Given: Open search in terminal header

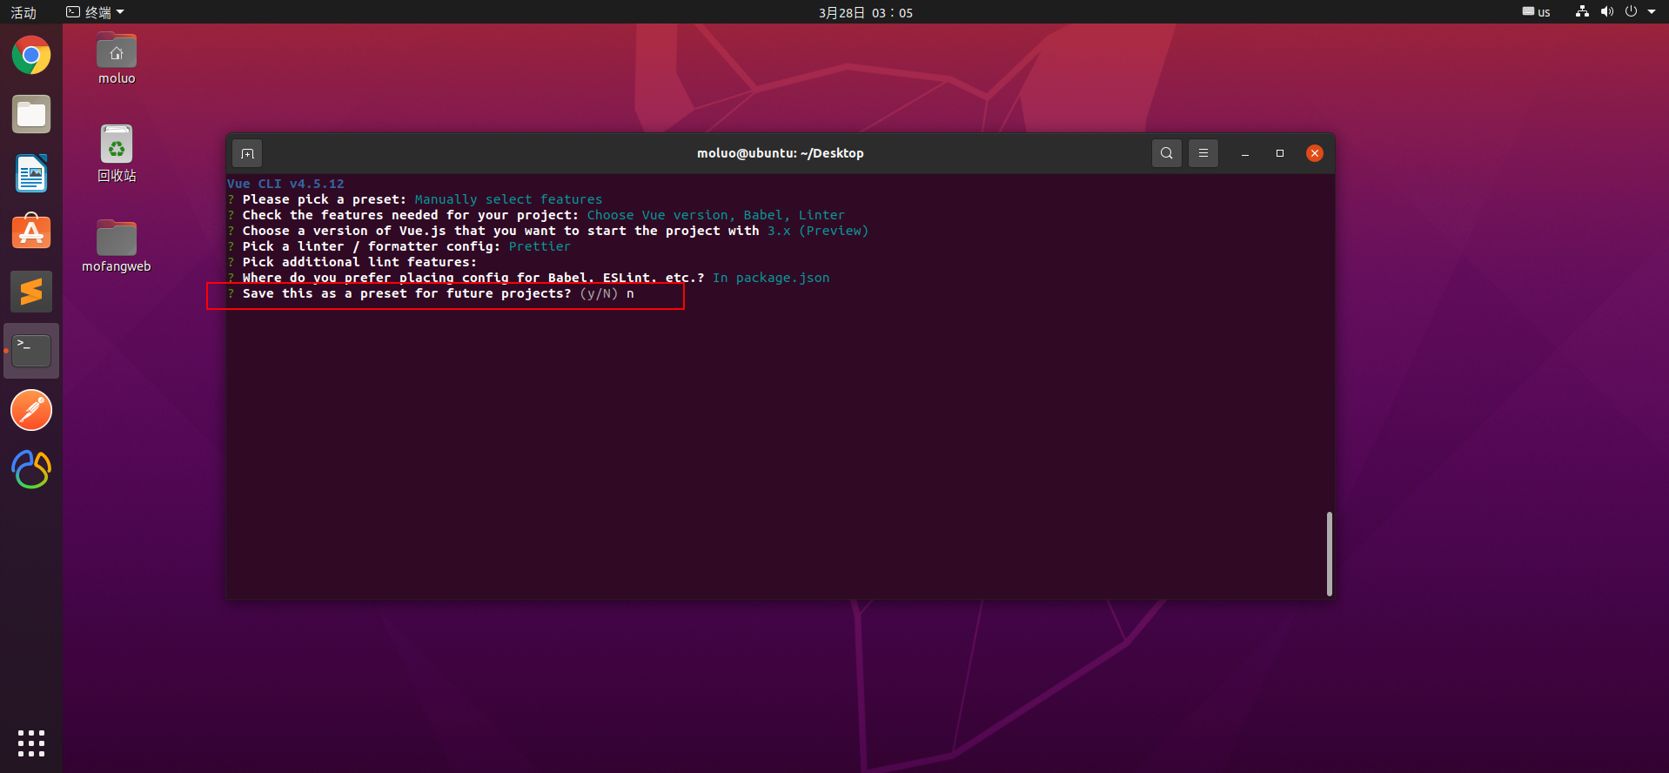Looking at the screenshot, I should [x=1167, y=153].
